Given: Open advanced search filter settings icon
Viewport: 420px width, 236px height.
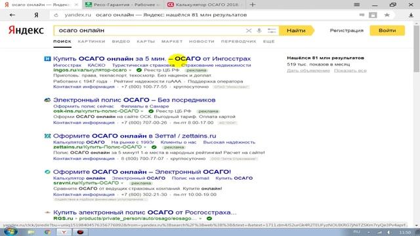Looking at the screenshot, I should click(x=272, y=31).
